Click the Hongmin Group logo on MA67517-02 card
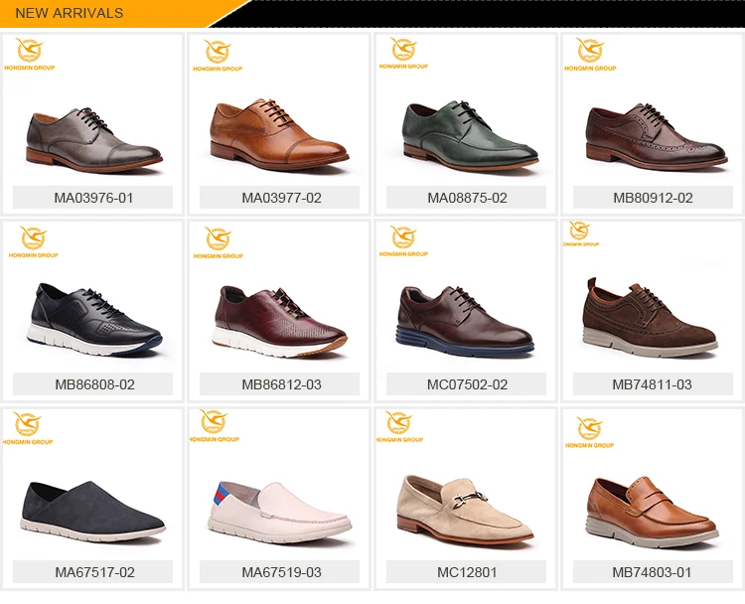 (x=28, y=428)
